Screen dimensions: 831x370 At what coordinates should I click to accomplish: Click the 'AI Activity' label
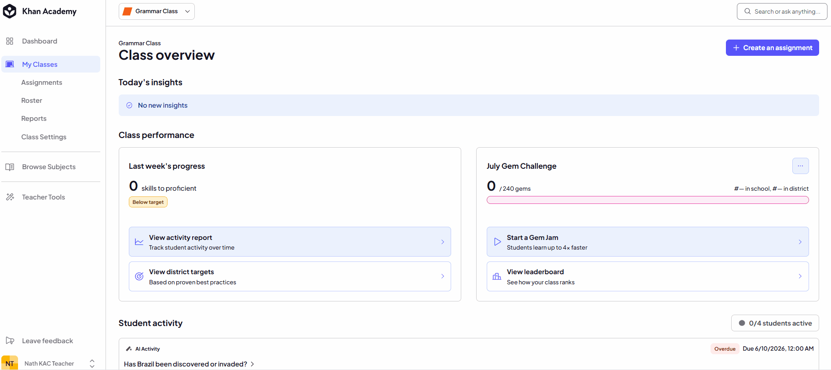click(x=148, y=349)
